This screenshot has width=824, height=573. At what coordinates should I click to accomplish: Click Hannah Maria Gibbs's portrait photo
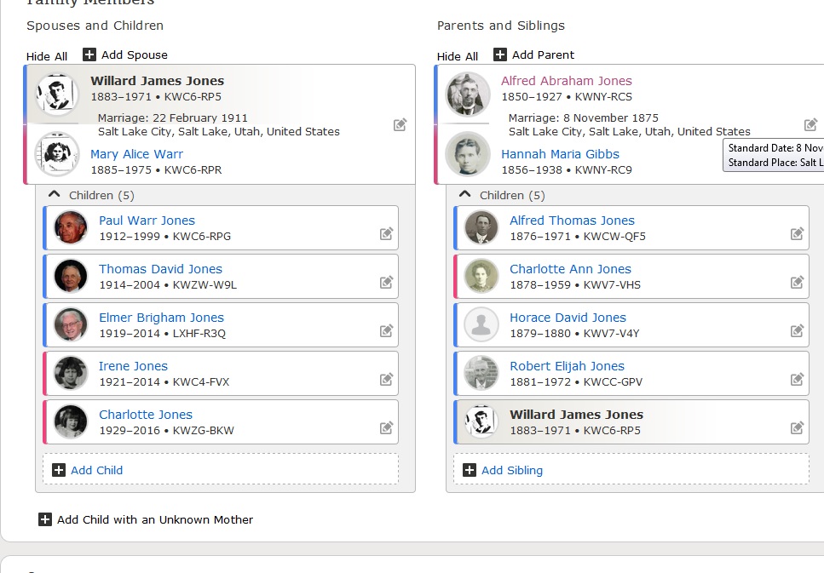[468, 154]
